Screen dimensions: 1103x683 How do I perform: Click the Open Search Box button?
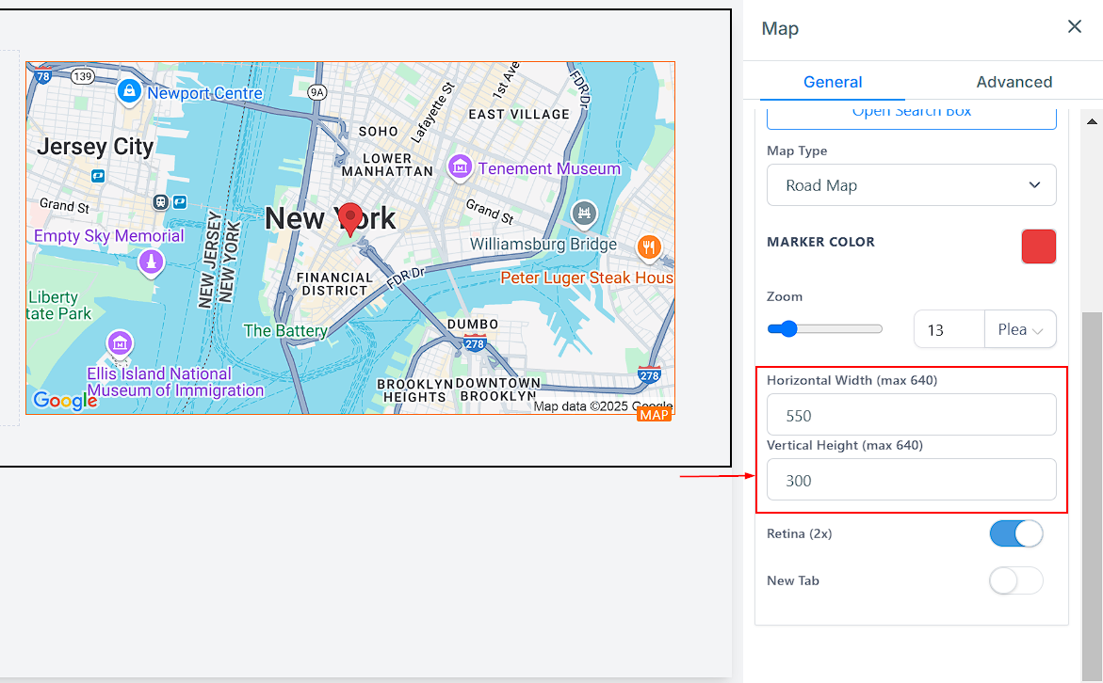[x=911, y=113]
